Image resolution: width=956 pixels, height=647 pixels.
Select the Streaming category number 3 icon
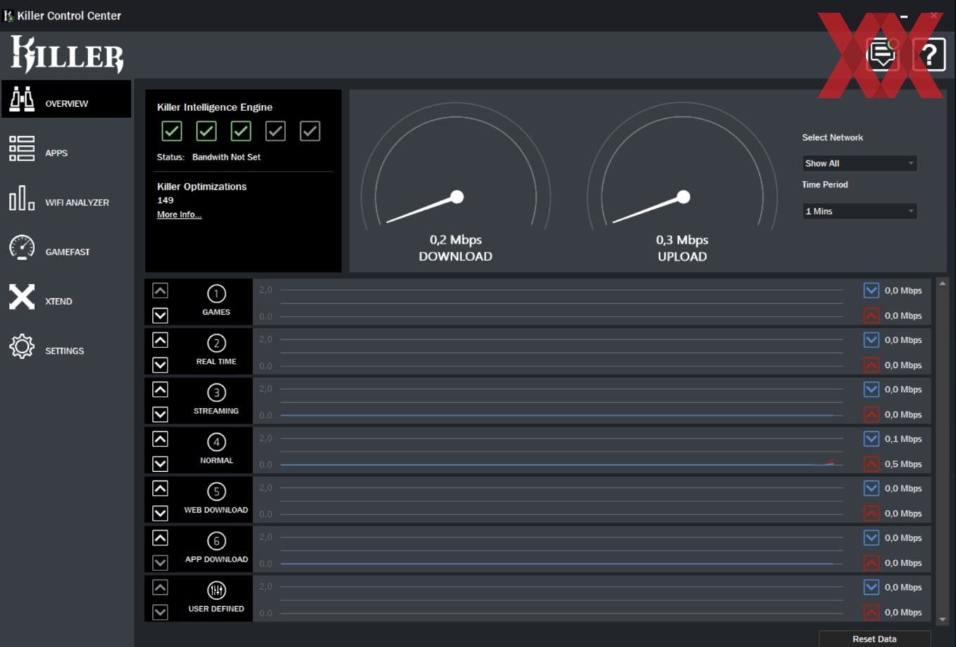coord(217,392)
